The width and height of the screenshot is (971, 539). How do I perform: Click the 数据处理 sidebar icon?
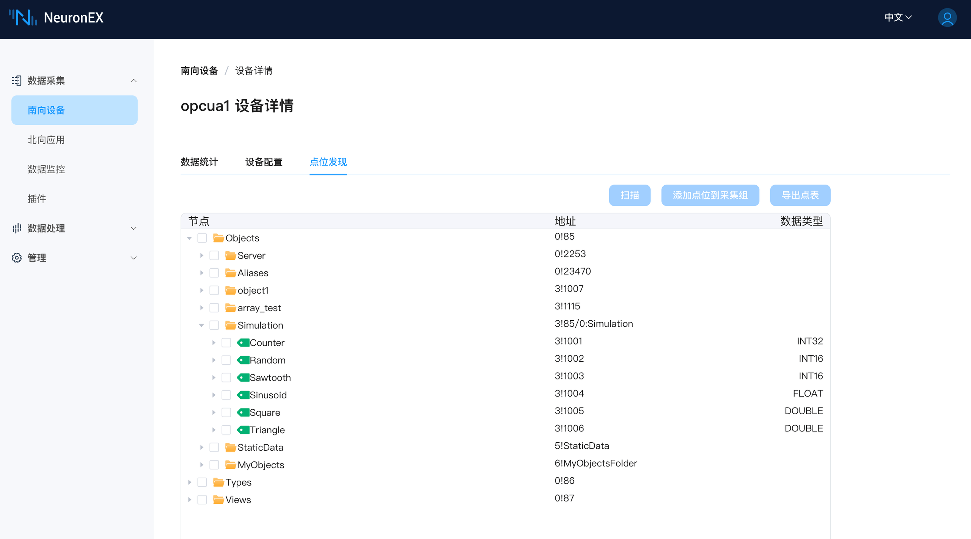[17, 228]
